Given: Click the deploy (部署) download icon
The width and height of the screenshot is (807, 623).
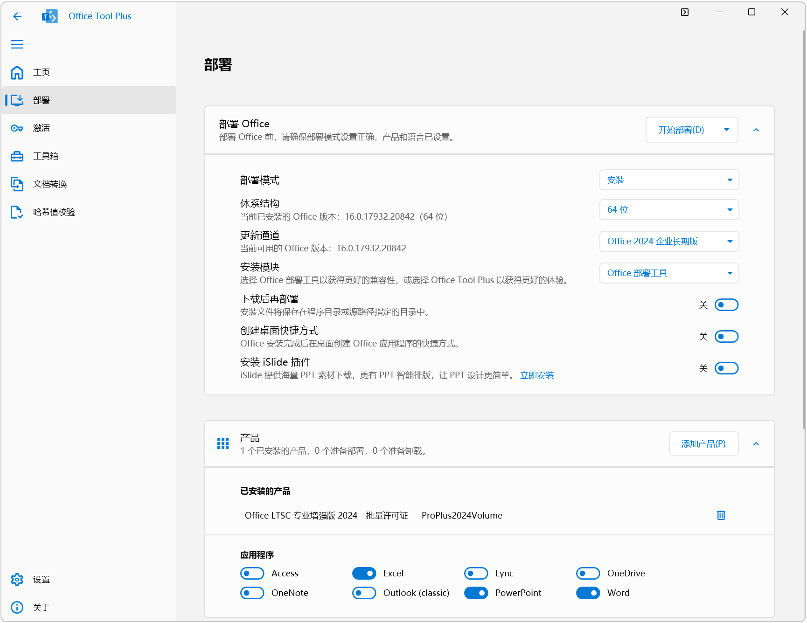Looking at the screenshot, I should click(x=17, y=100).
